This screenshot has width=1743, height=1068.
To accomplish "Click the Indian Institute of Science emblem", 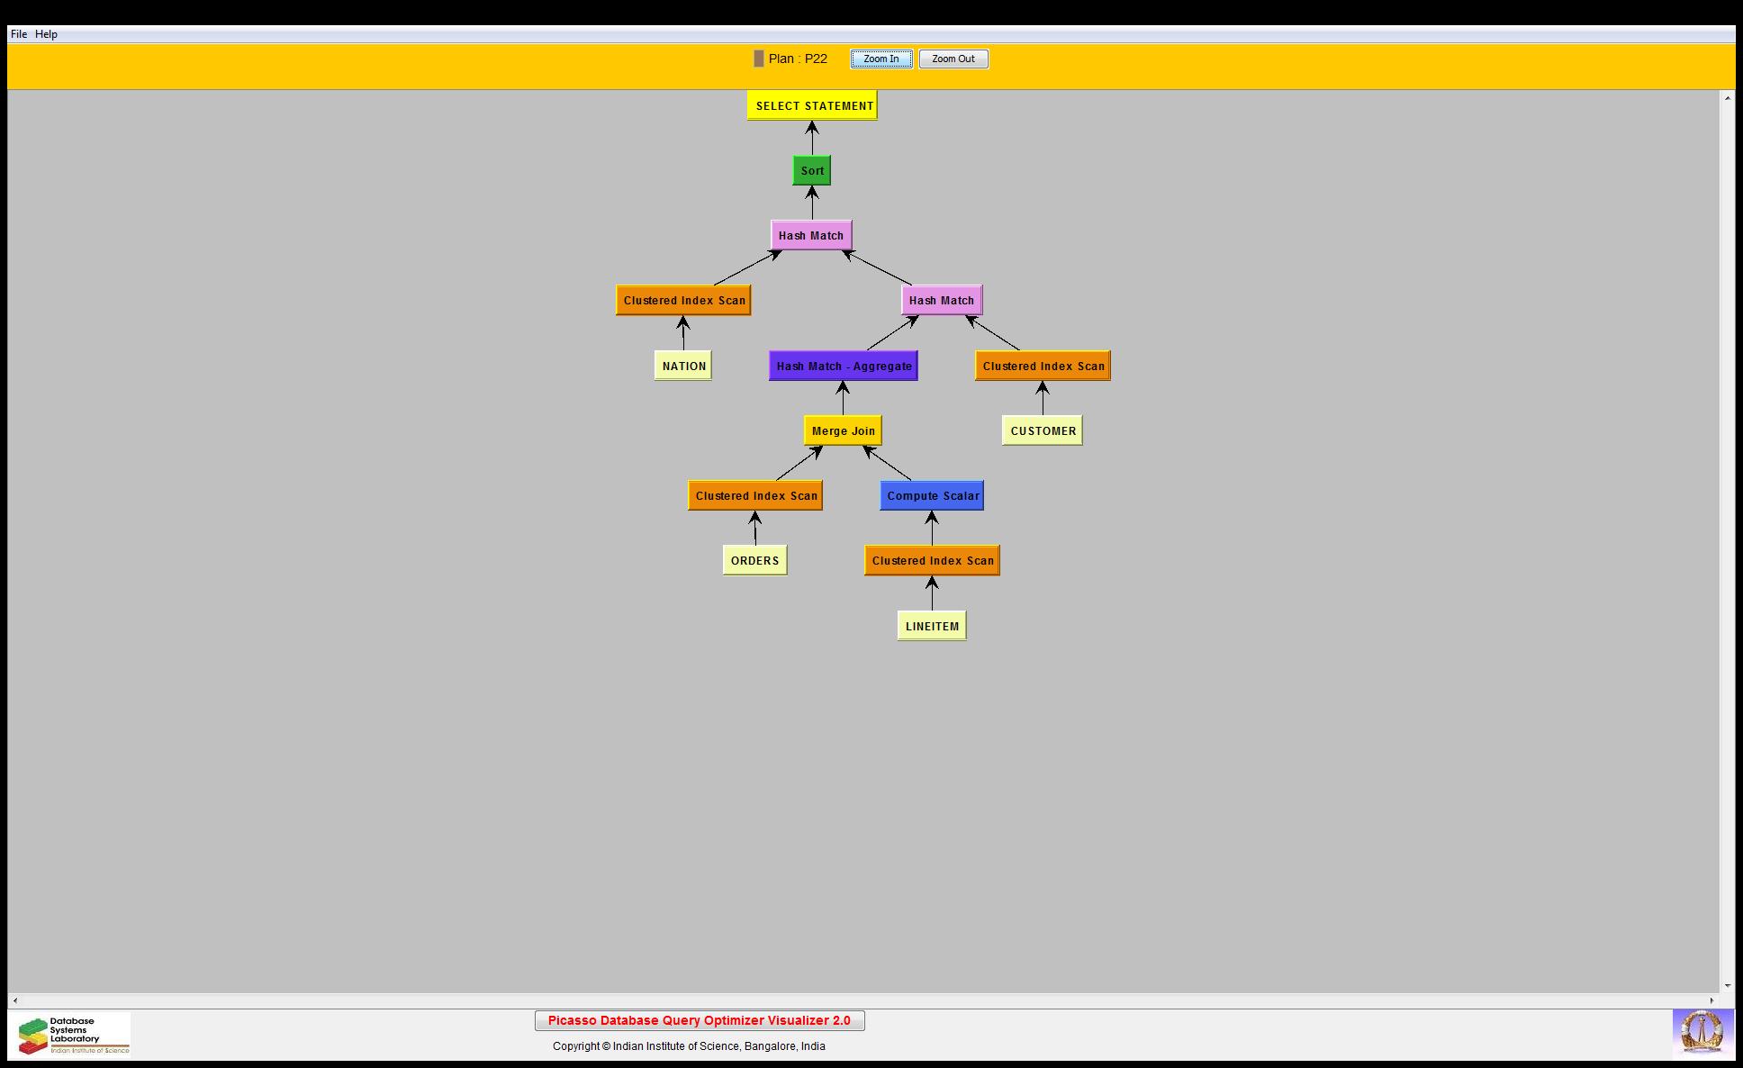I will (1702, 1032).
